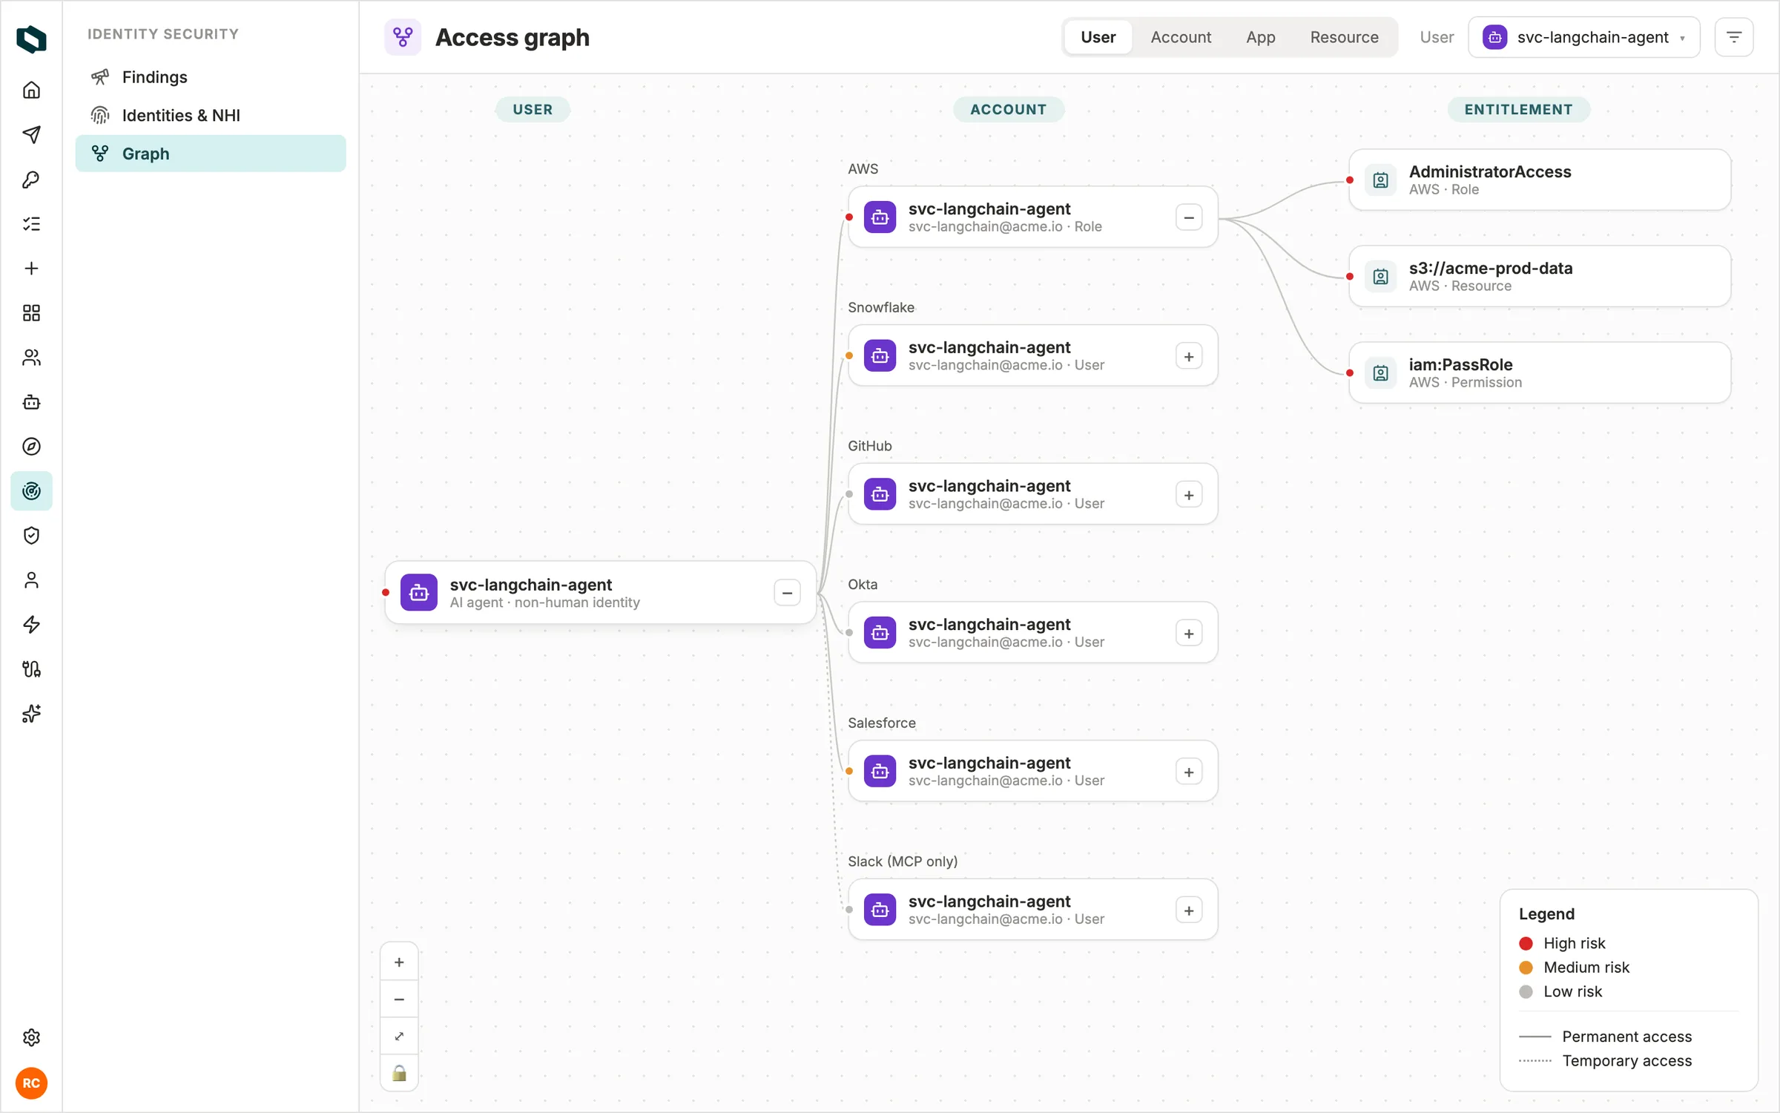Open the checklist icon in sidebar
This screenshot has height=1113, width=1780.
(31, 223)
